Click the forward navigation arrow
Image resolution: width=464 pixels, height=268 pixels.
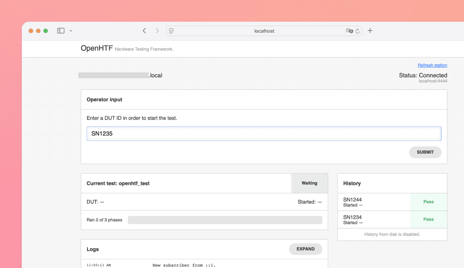[x=157, y=31]
